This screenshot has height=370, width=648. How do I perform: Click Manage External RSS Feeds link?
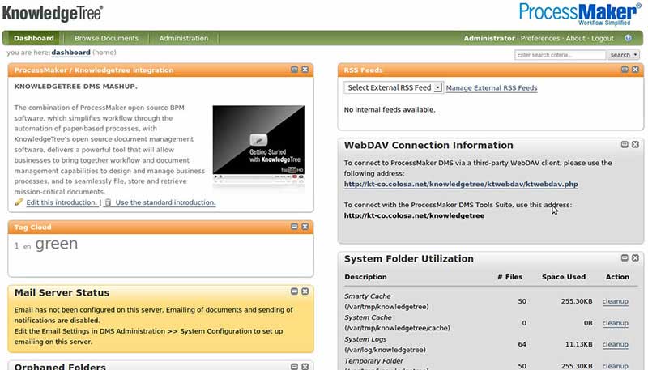point(492,88)
